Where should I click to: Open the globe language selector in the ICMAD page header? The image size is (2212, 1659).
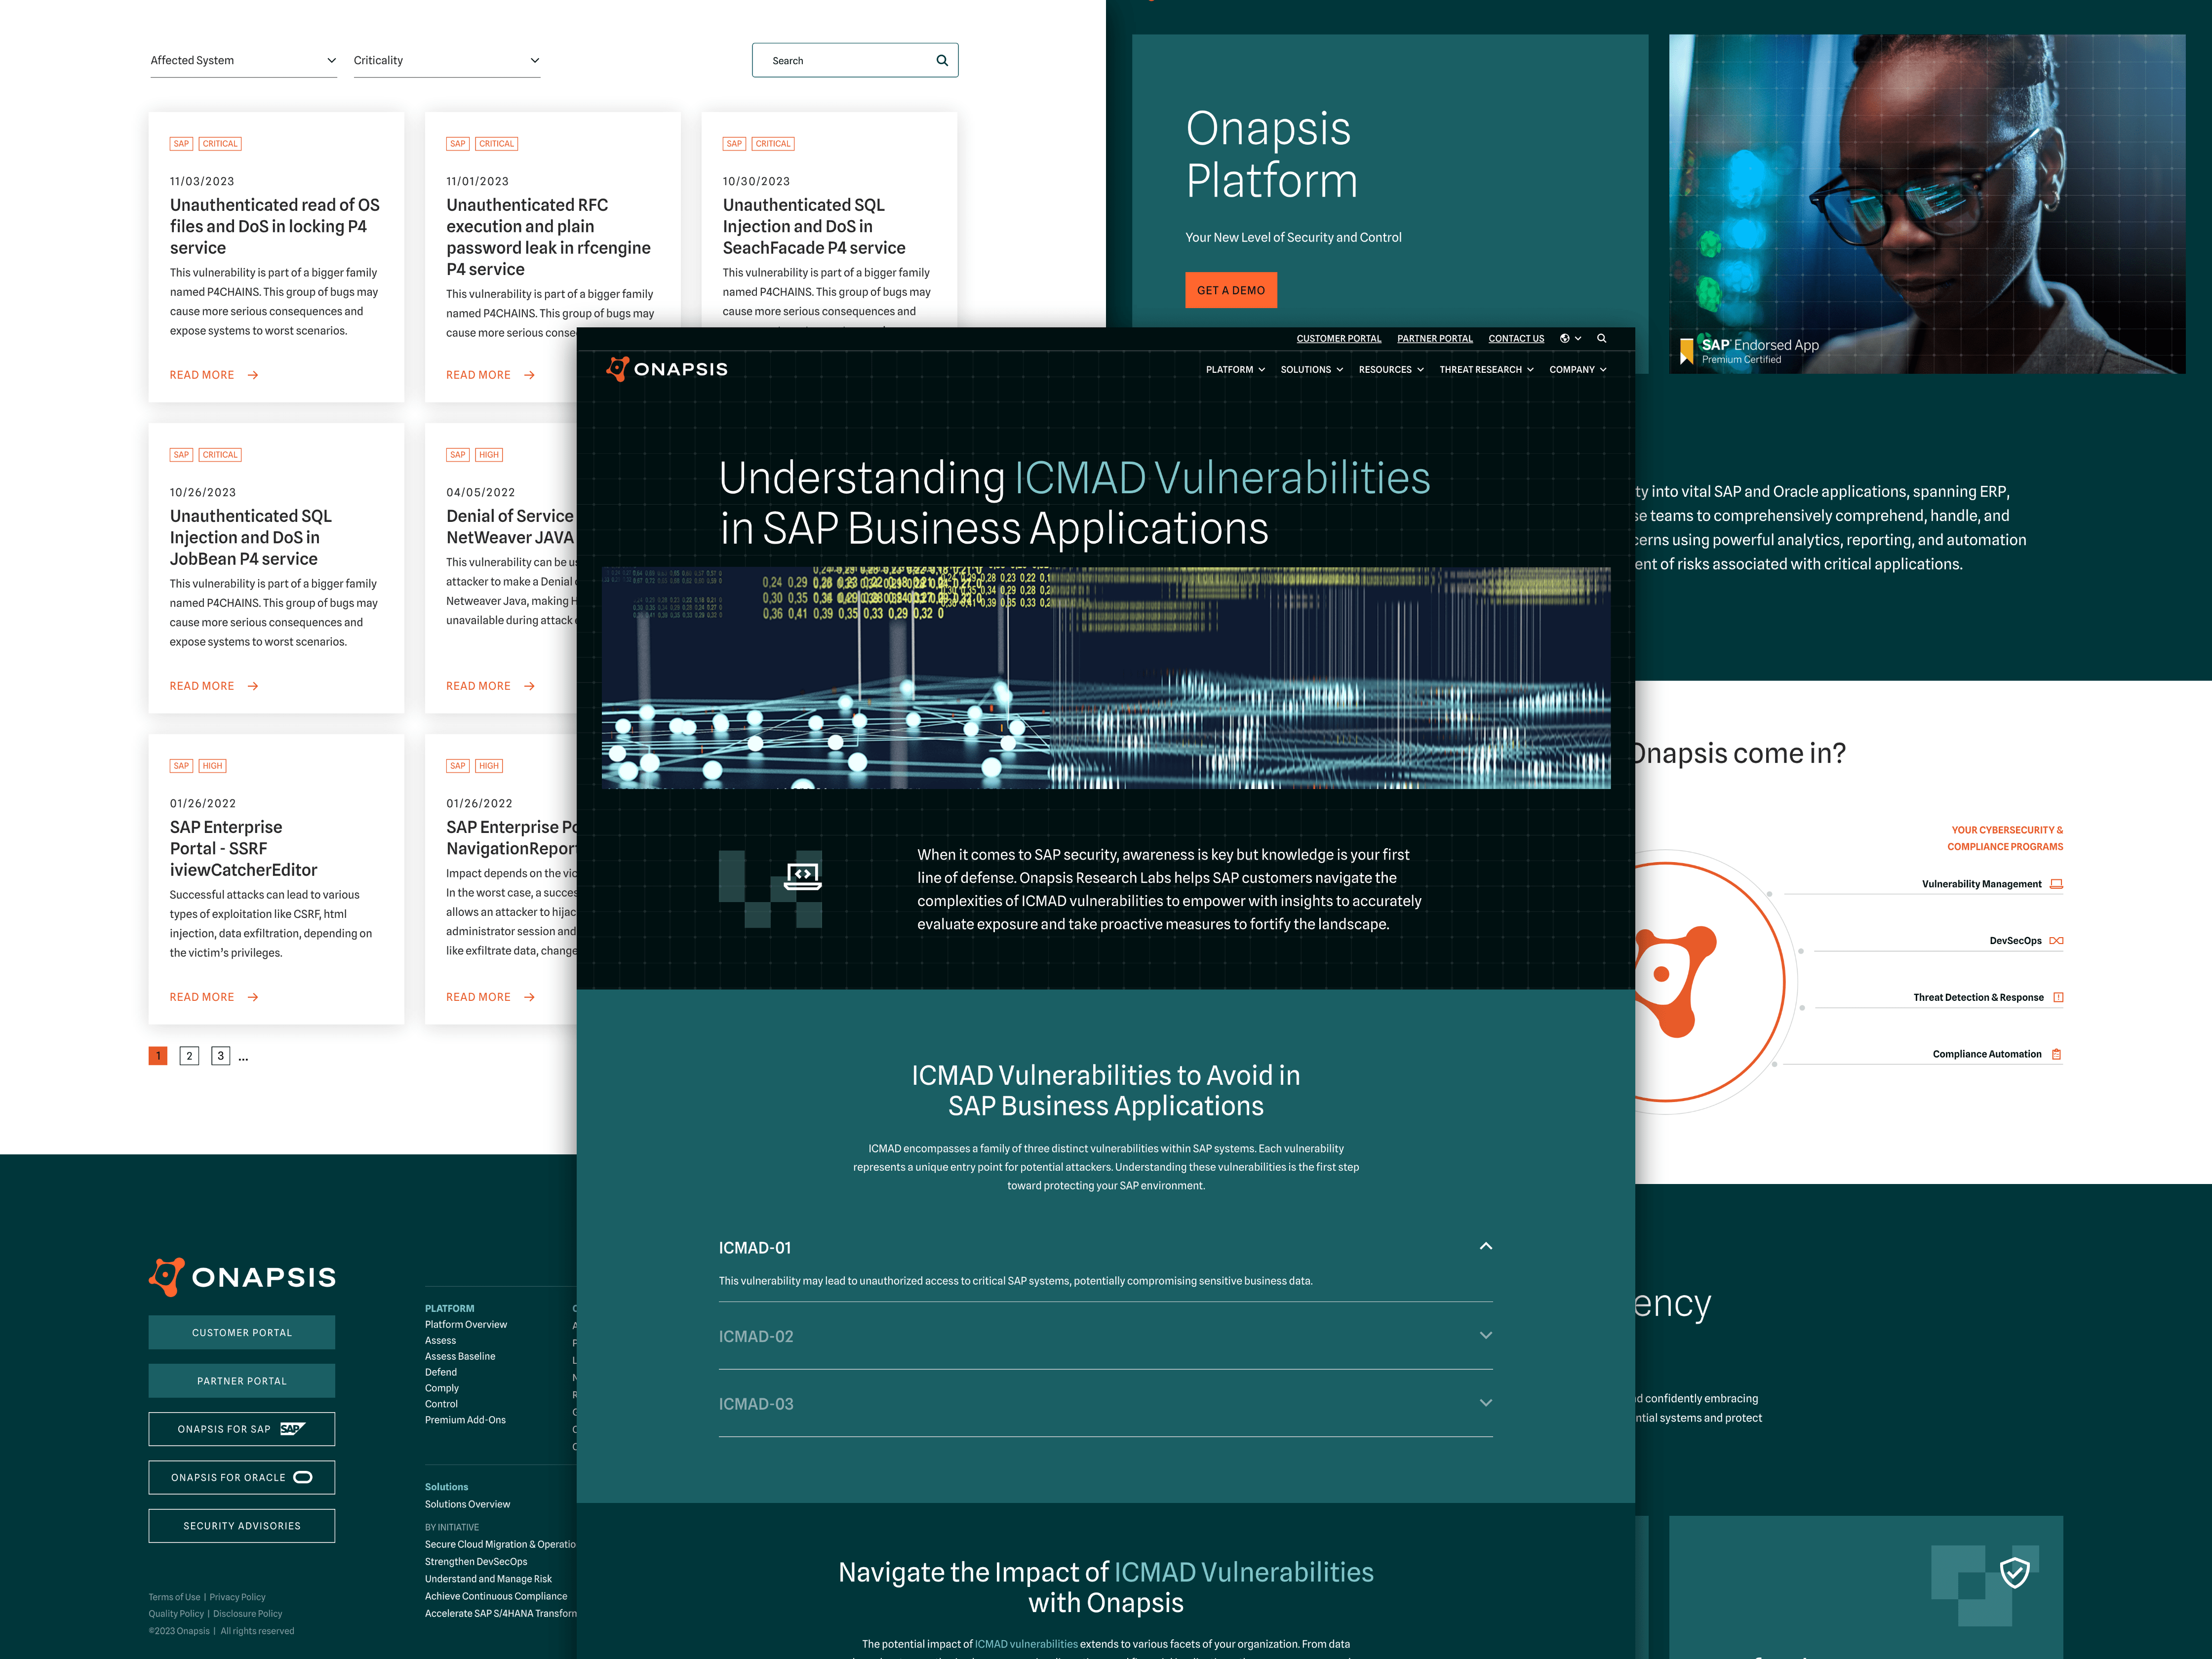[1570, 338]
